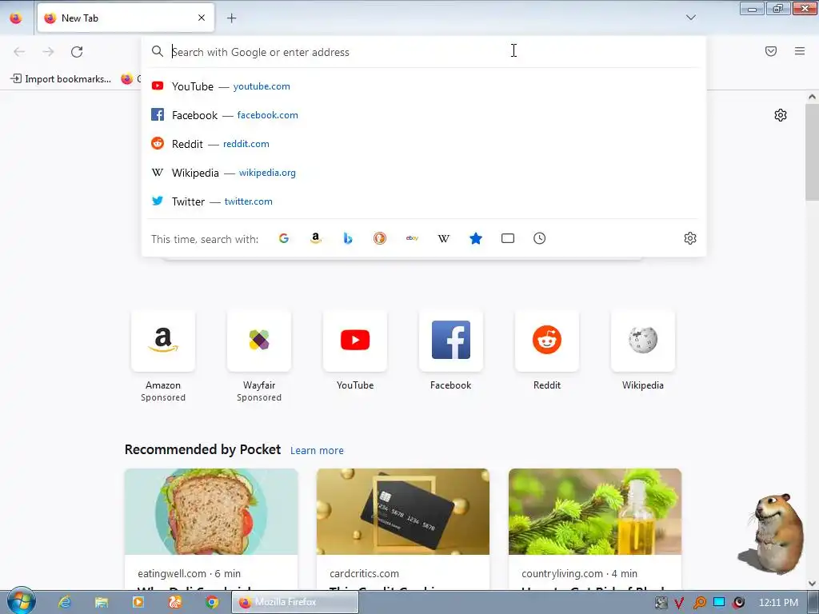819x614 pixels.
Task: Click the Save to Pocket icon
Action: tap(771, 51)
